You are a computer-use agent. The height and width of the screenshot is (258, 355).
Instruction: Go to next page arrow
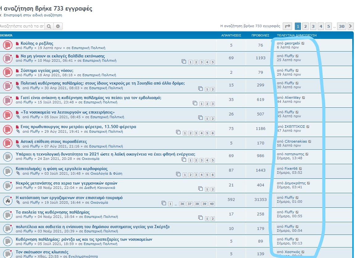tap(350, 26)
